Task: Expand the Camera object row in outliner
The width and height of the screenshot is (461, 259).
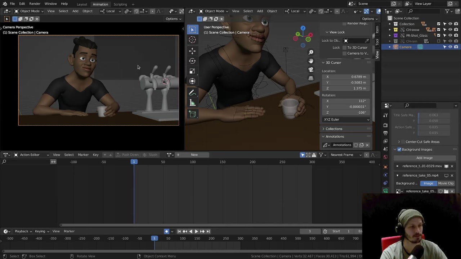Action: tap(390, 47)
